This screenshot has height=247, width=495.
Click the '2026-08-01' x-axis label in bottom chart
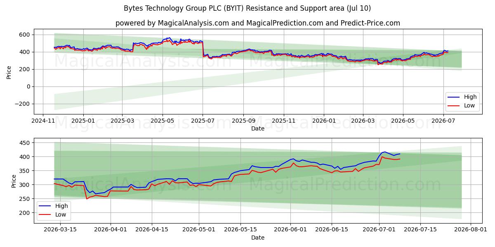(470, 229)
